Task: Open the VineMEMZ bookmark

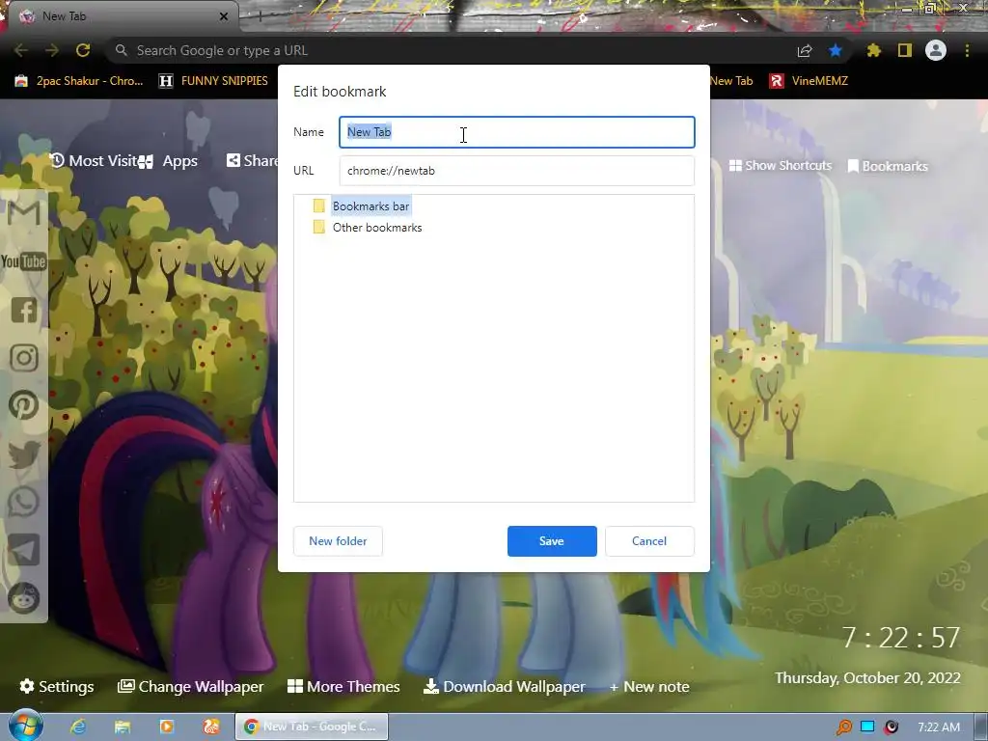Action: [809, 81]
